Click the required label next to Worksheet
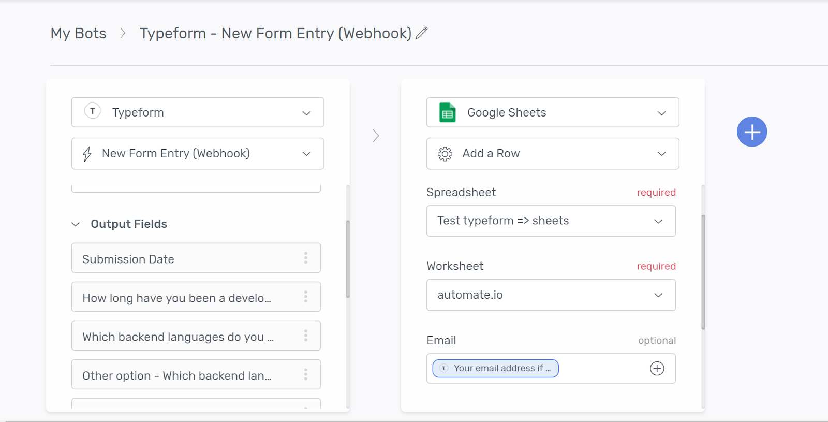Image resolution: width=828 pixels, height=422 pixels. click(656, 266)
